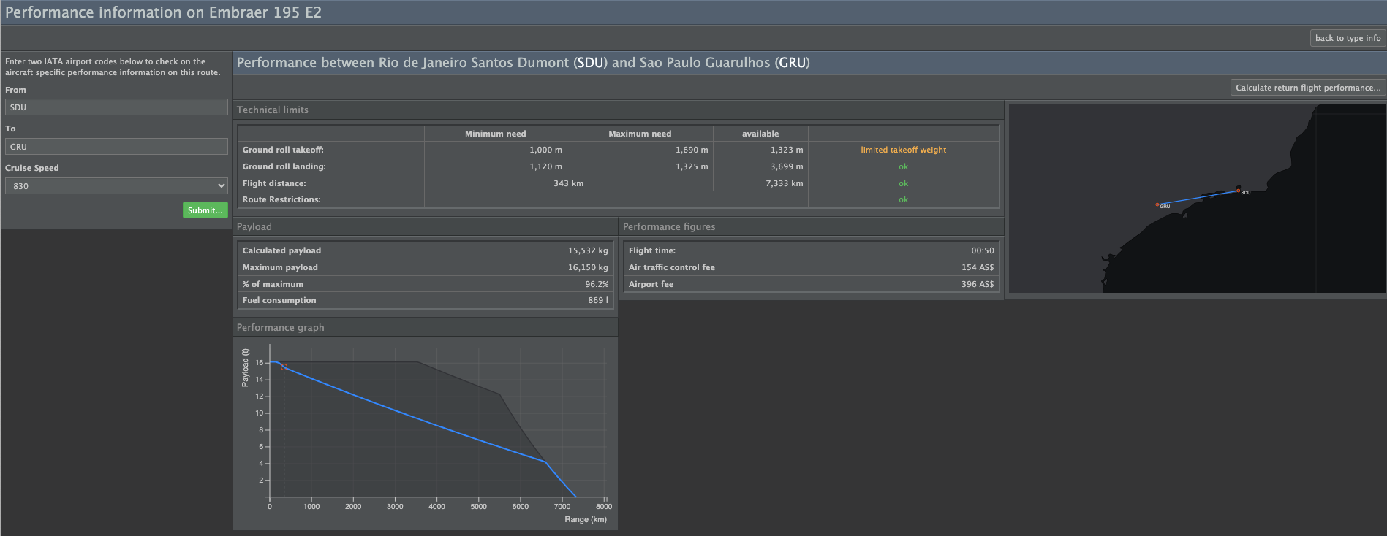Click the GRU airport marker on map
This screenshot has width=1387, height=536.
point(1157,204)
